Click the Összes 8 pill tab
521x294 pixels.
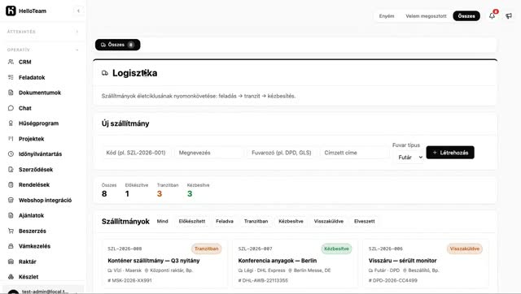pos(117,45)
